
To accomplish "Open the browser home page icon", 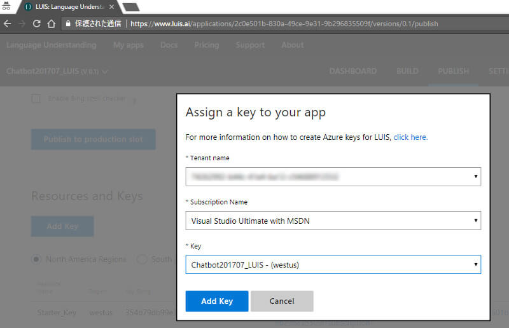I will click(52, 24).
